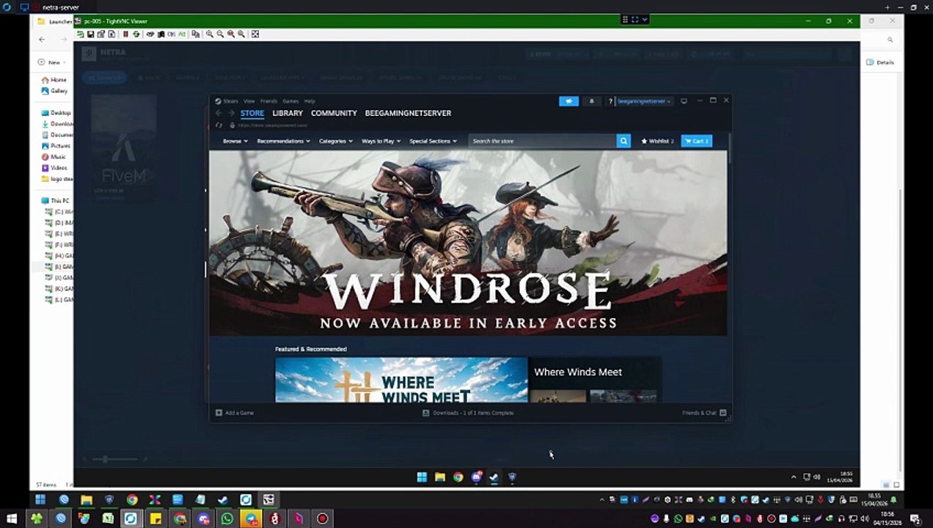Viewport: 933px width, 528px height.
Task: Click the Windows Start button on bottom taskbar
Action: tap(12, 518)
